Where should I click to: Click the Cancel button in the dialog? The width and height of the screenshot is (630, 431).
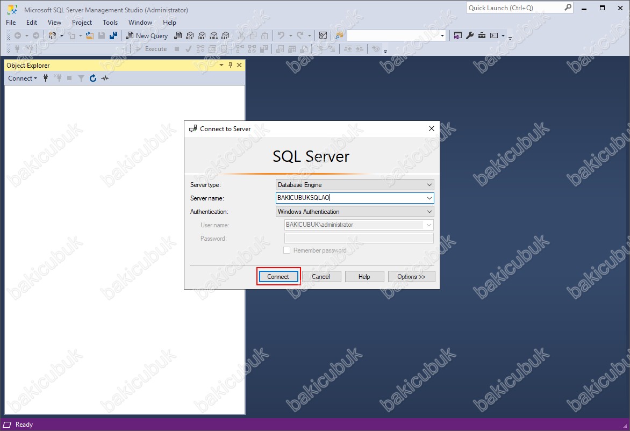[x=321, y=277]
